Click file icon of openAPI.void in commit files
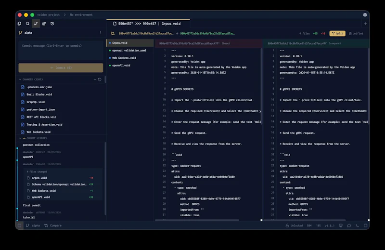 click(28, 197)
